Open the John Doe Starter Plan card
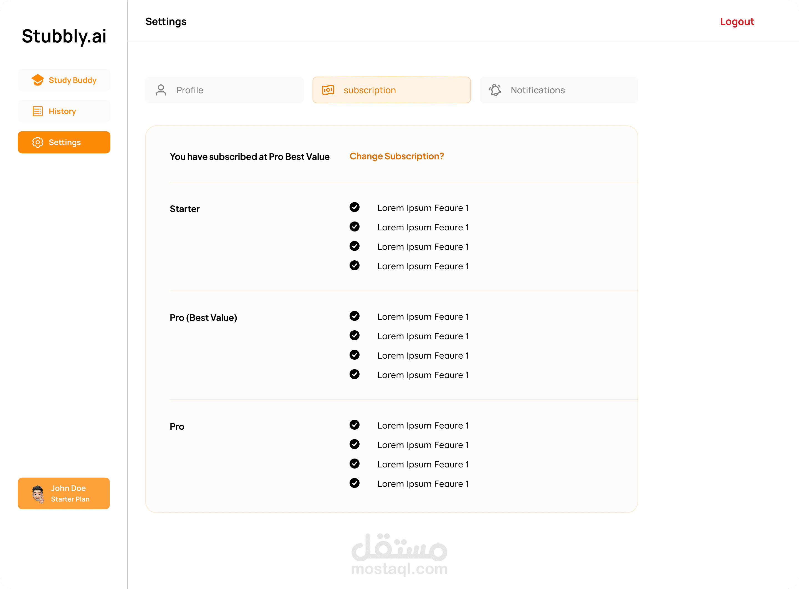Image resolution: width=799 pixels, height=589 pixels. pyautogui.click(x=64, y=494)
